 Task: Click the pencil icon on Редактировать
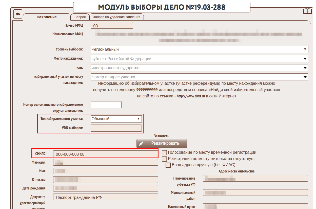click(x=141, y=144)
